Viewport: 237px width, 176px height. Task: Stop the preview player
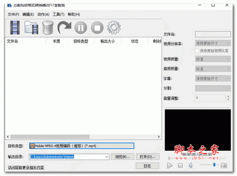pos(180,166)
